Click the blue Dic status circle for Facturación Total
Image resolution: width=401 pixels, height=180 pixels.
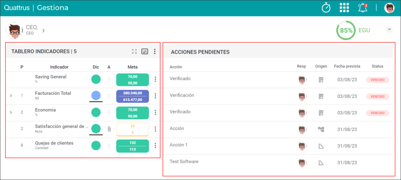(x=96, y=95)
